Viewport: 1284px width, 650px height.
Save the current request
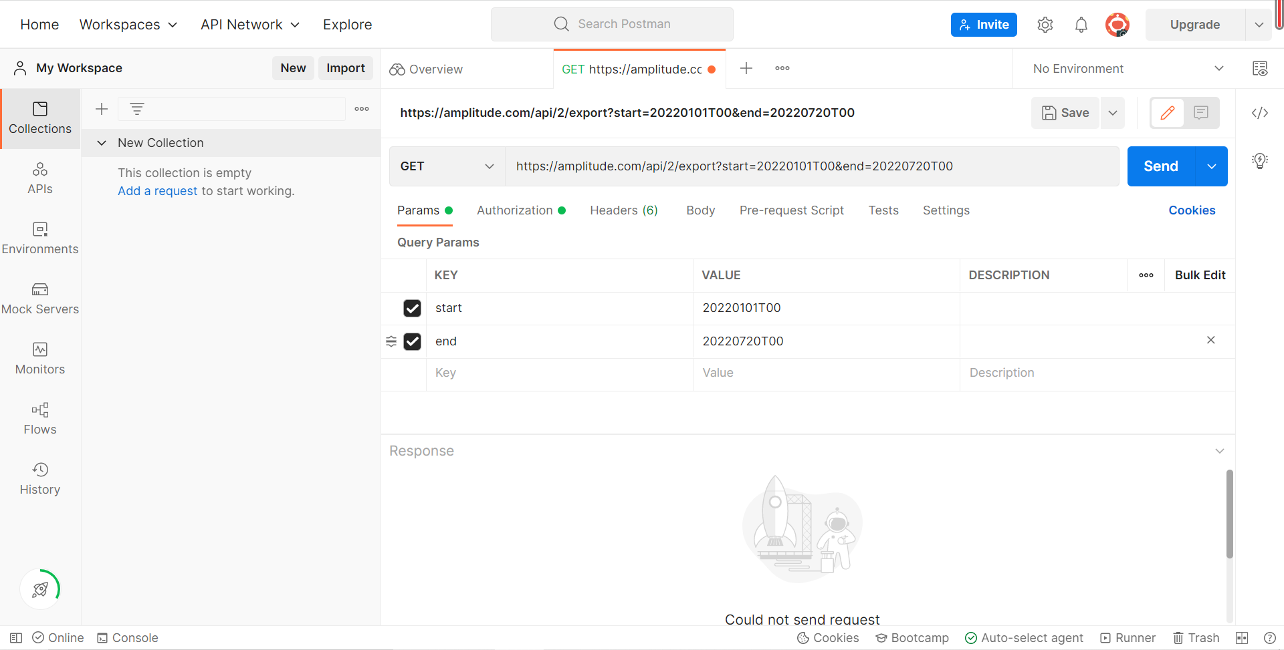click(x=1066, y=113)
